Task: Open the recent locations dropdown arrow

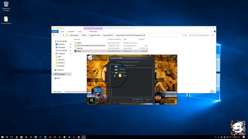Action: click(61, 35)
